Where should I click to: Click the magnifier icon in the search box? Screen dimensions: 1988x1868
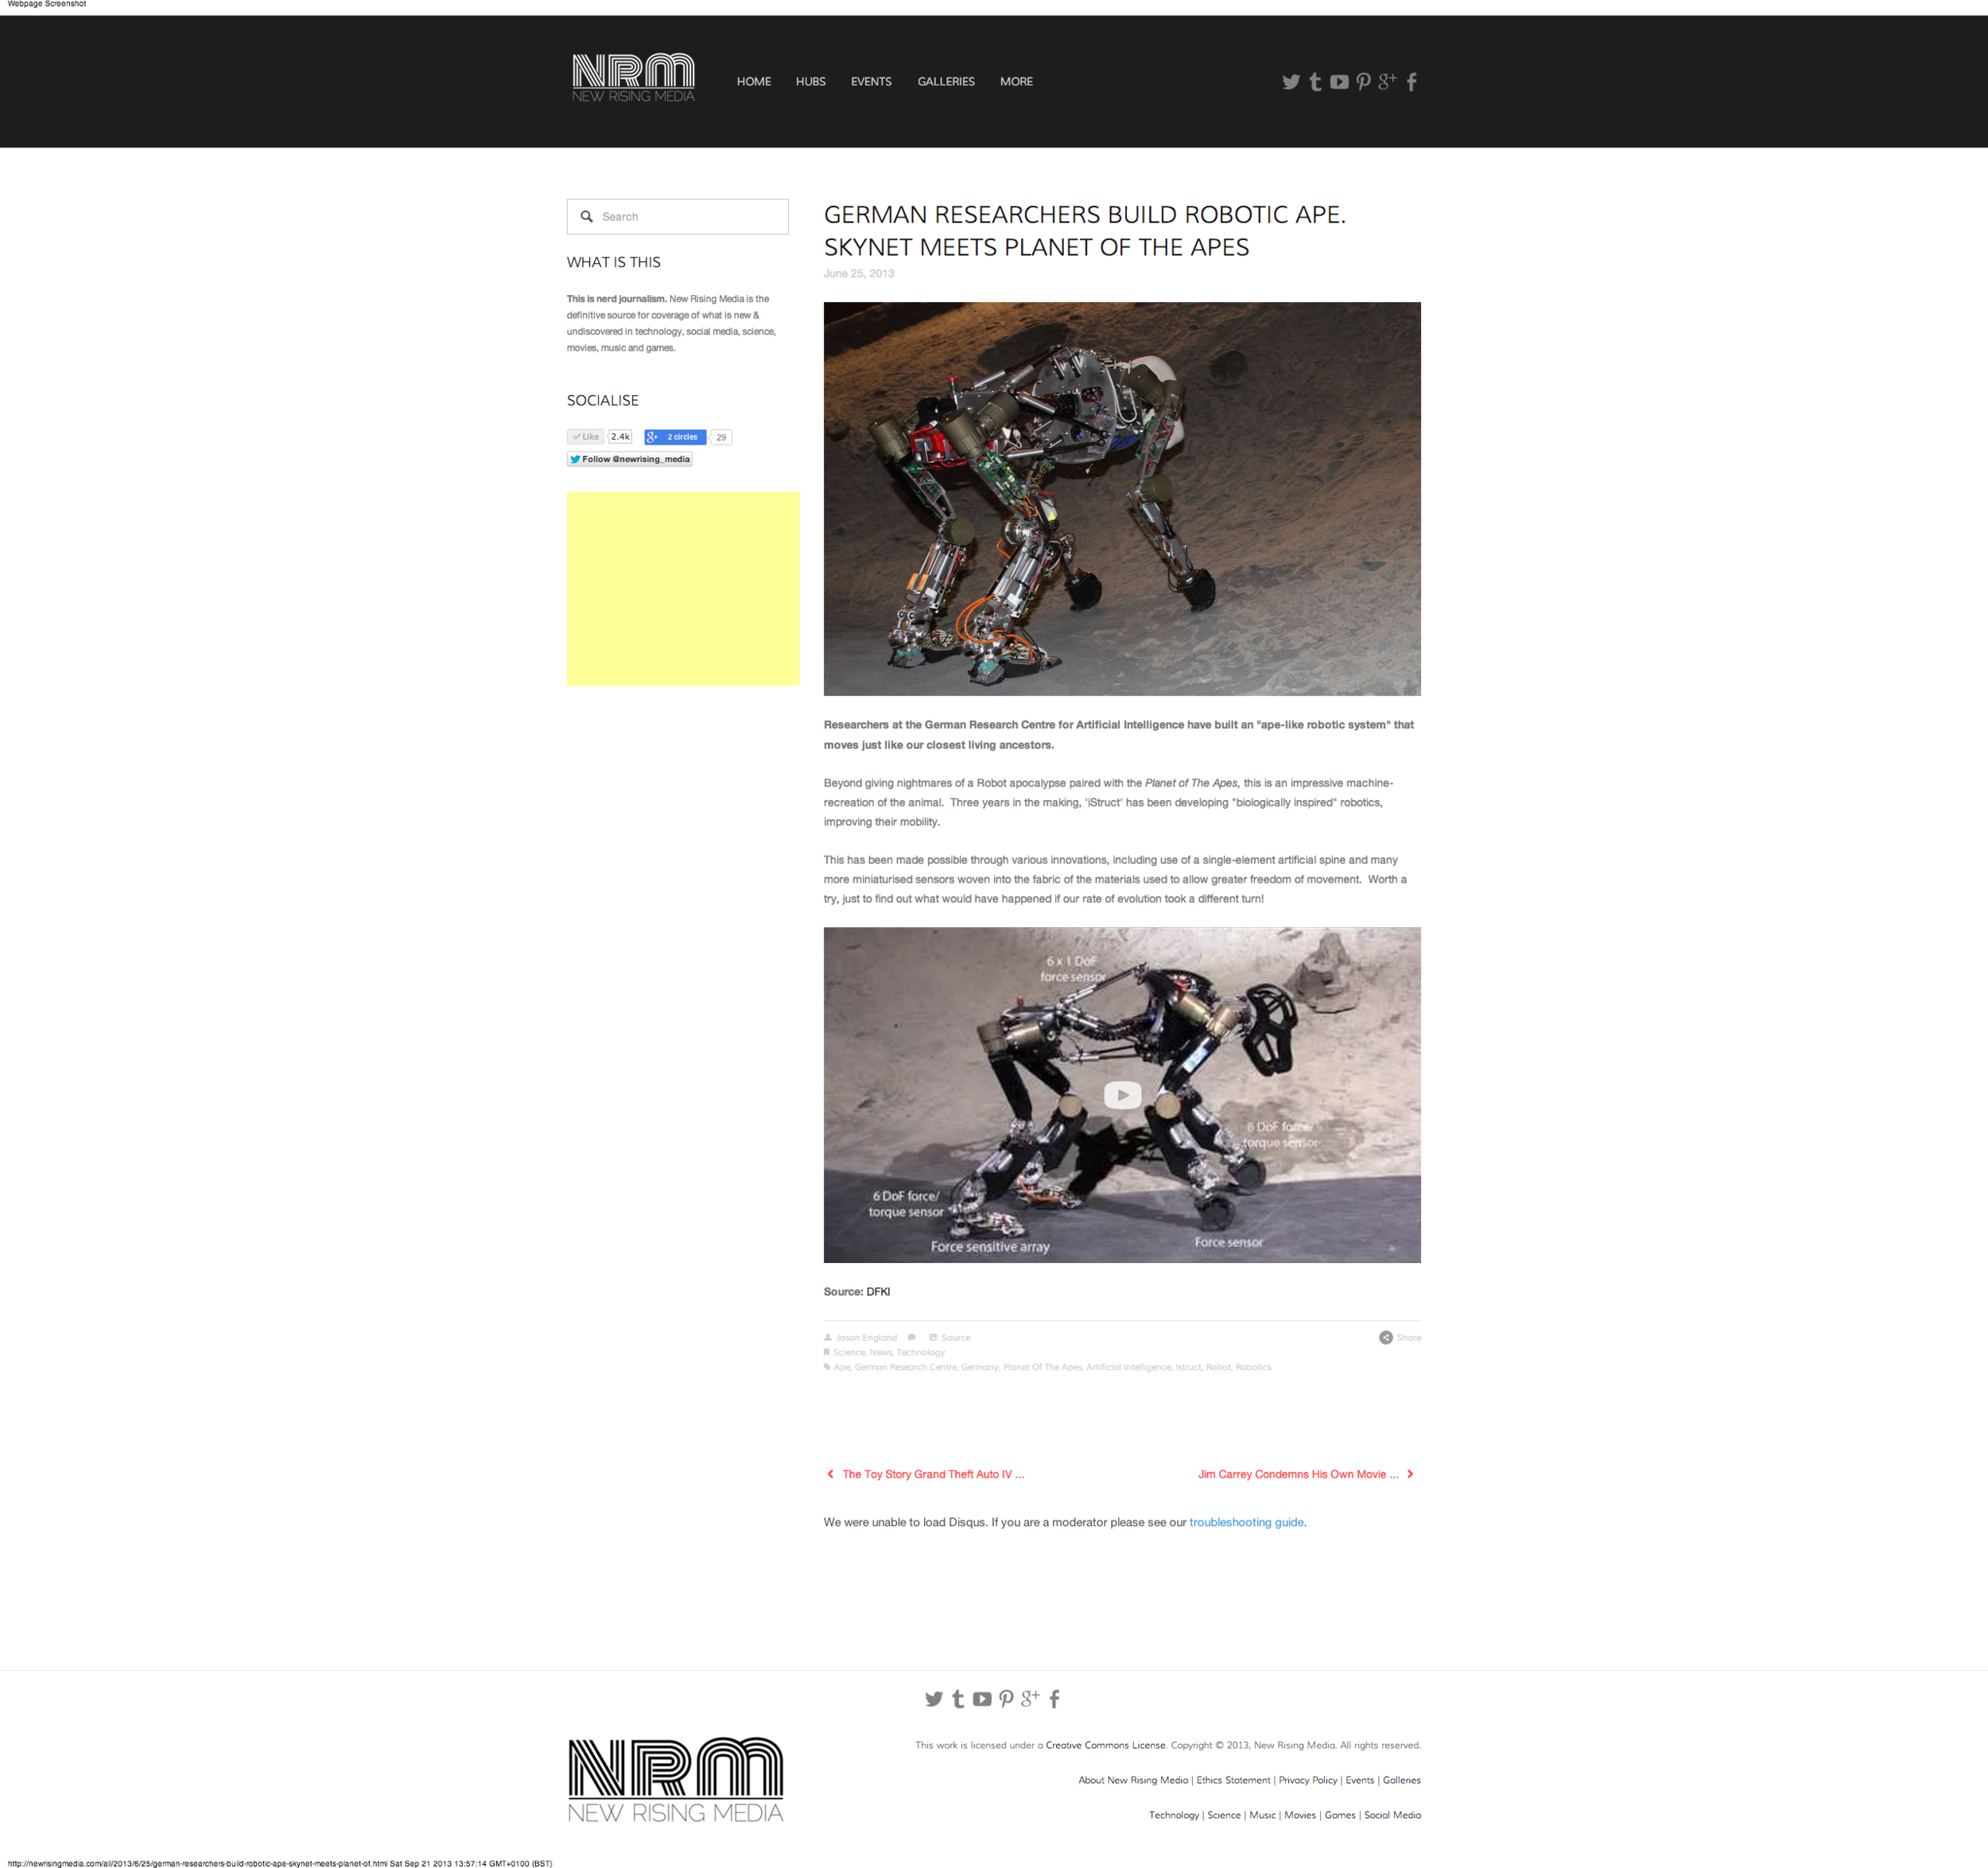point(587,216)
